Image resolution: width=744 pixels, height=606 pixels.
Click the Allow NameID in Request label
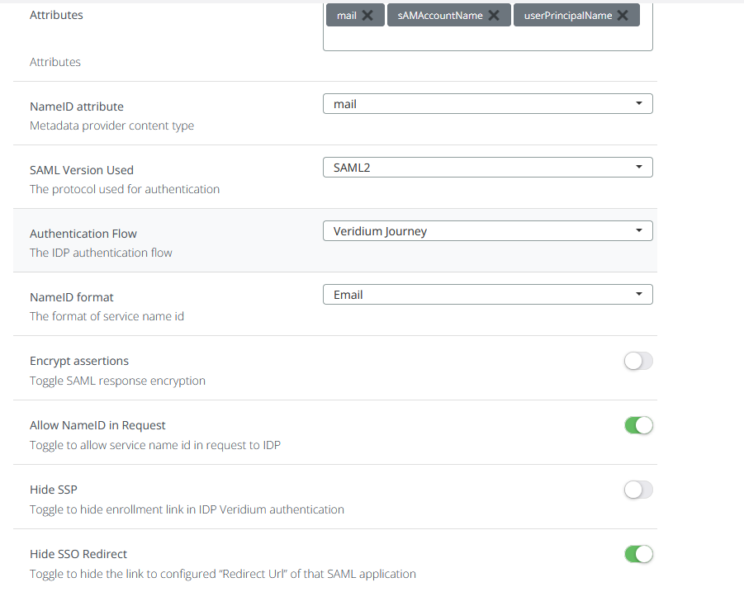[97, 425]
